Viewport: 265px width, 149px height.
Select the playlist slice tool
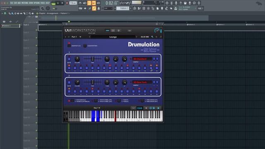24,13
